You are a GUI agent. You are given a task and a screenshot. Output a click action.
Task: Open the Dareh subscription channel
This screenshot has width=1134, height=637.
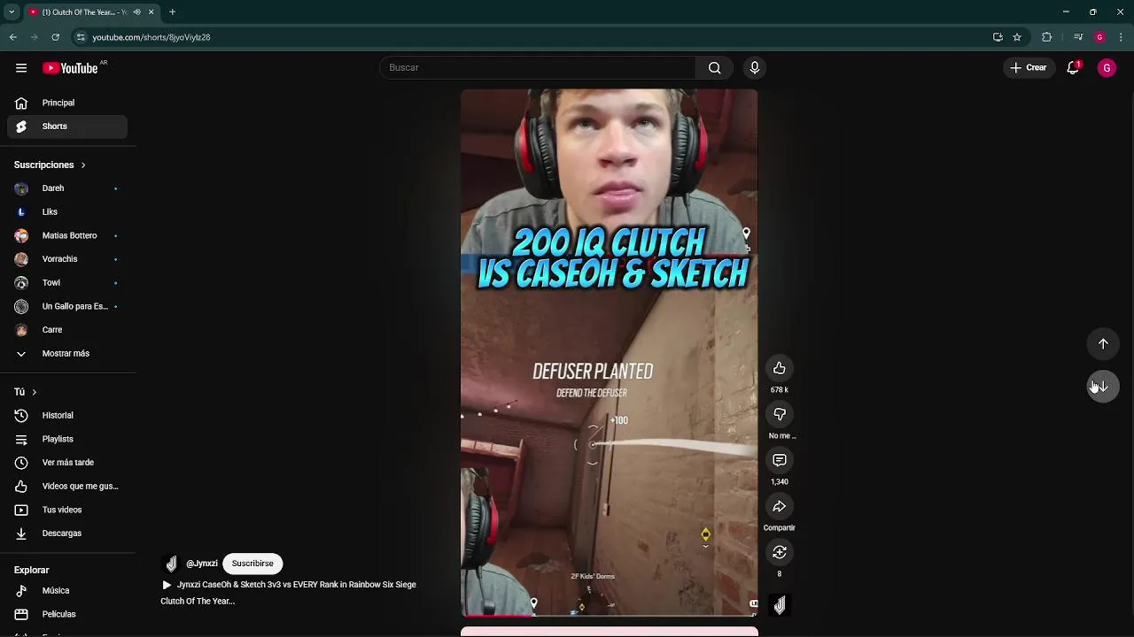coord(67,188)
